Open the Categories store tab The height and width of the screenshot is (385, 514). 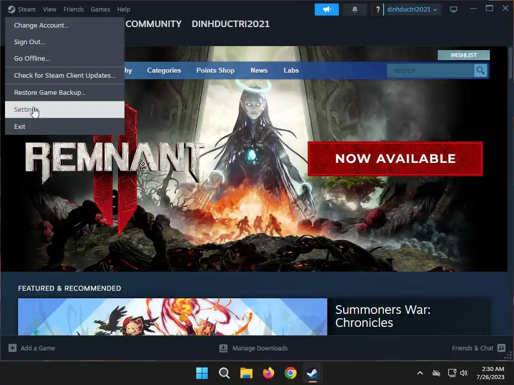[x=164, y=70]
